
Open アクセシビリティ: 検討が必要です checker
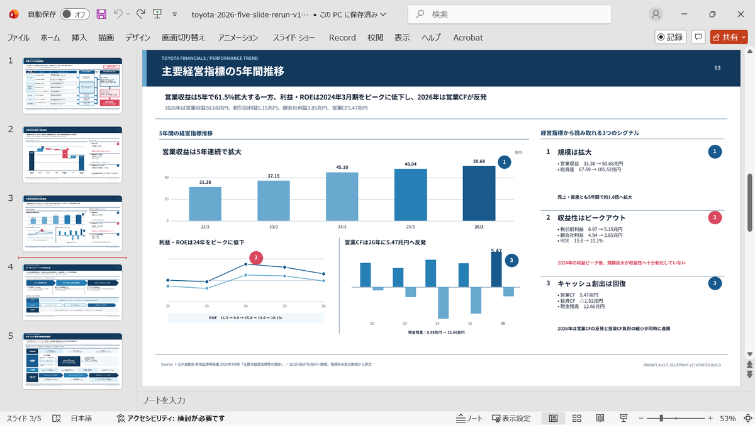[x=171, y=419]
